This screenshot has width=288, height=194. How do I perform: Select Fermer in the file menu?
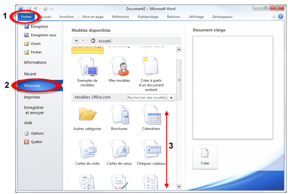pyautogui.click(x=33, y=52)
